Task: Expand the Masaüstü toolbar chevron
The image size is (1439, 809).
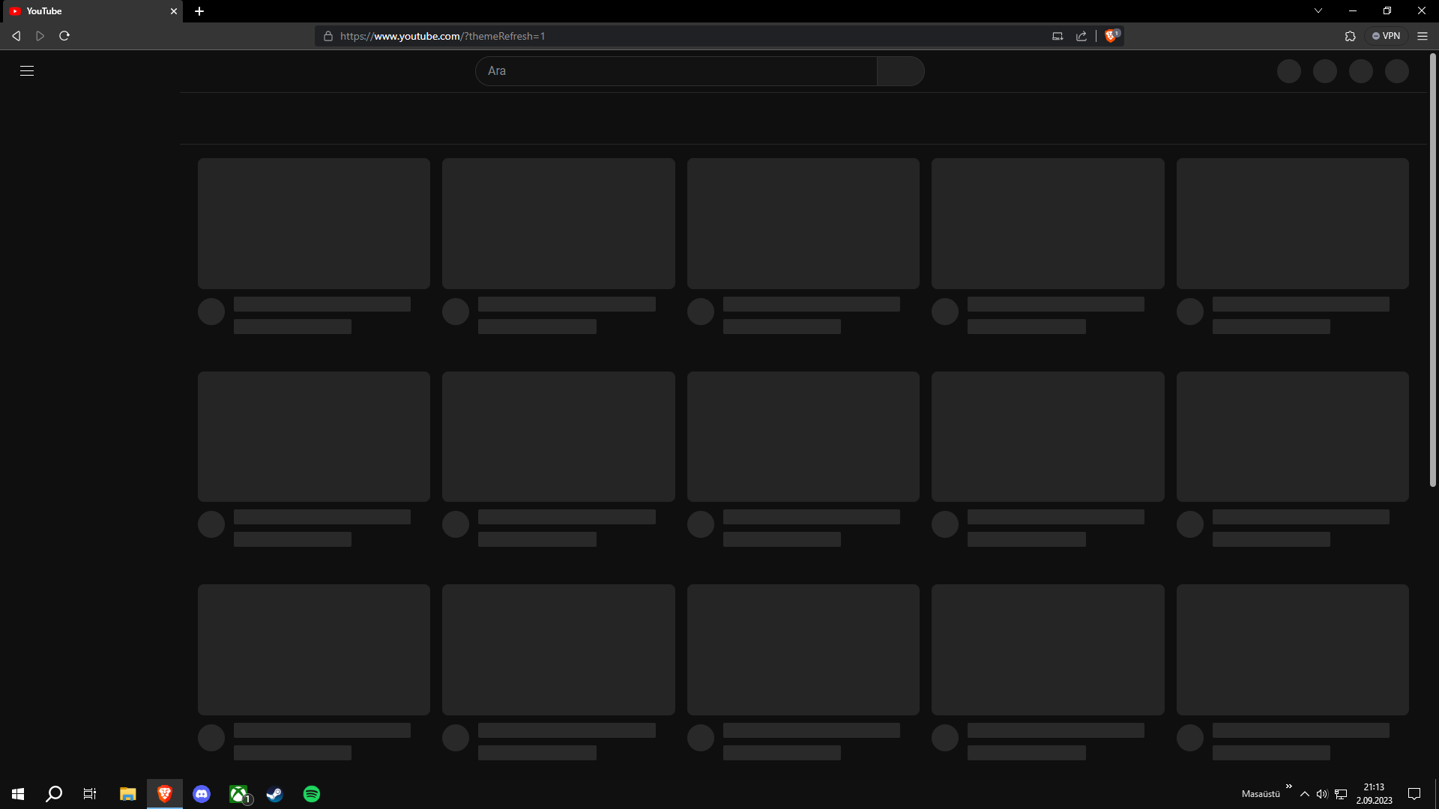Action: pos(1289,787)
